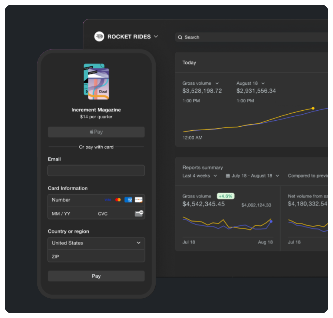
Task: Tap the Pay button
Action: [96, 276]
